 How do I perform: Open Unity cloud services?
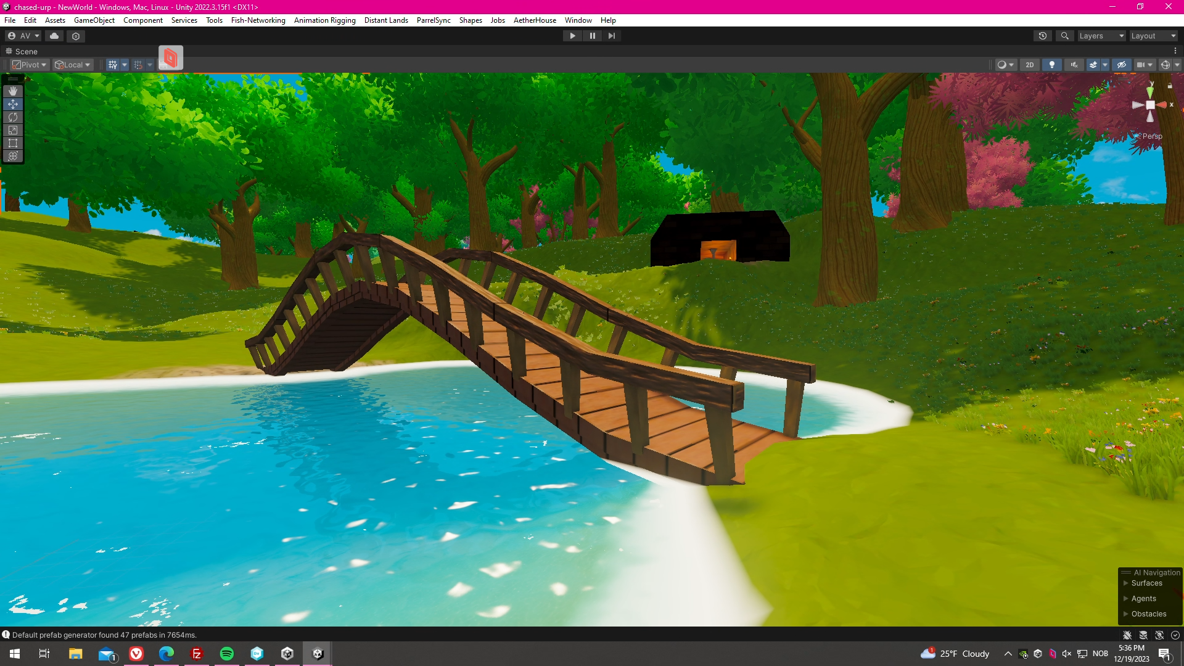54,36
